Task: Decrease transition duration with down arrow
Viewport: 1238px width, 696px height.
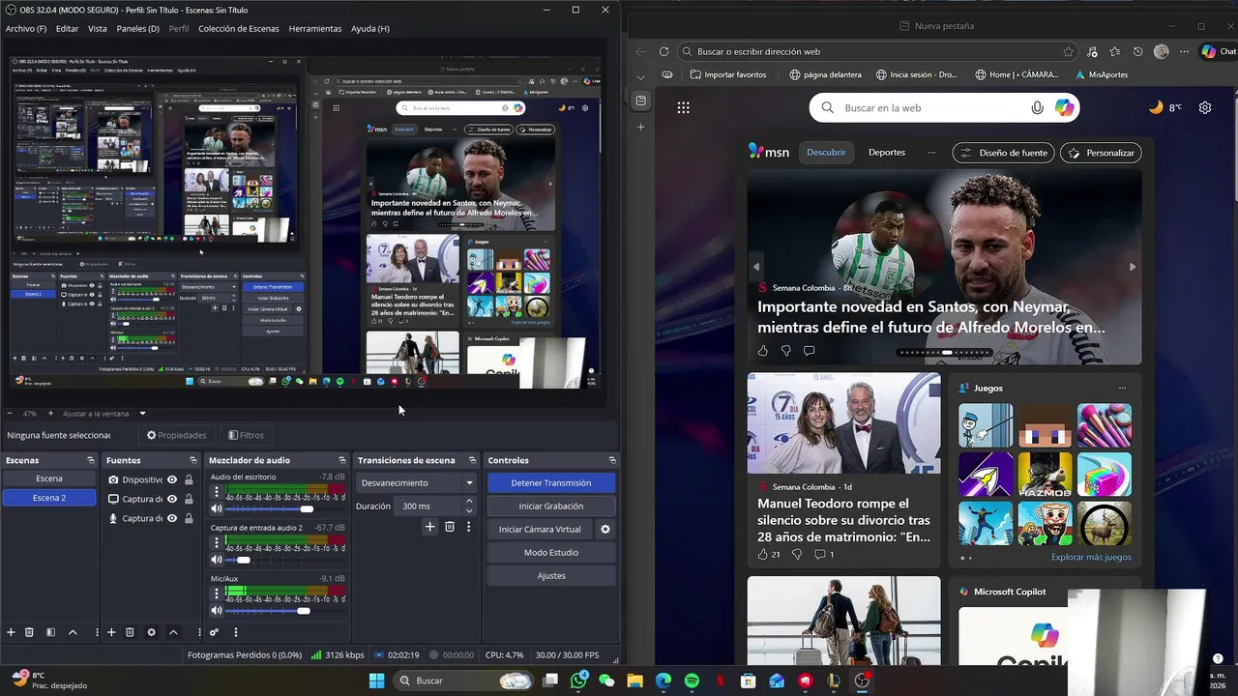Action: click(x=469, y=510)
